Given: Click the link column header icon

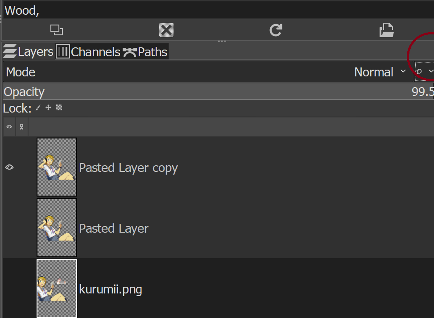Looking at the screenshot, I should pyautogui.click(x=21, y=127).
